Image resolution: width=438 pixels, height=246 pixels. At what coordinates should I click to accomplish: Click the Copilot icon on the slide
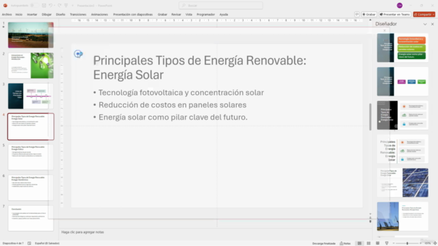[x=79, y=54]
